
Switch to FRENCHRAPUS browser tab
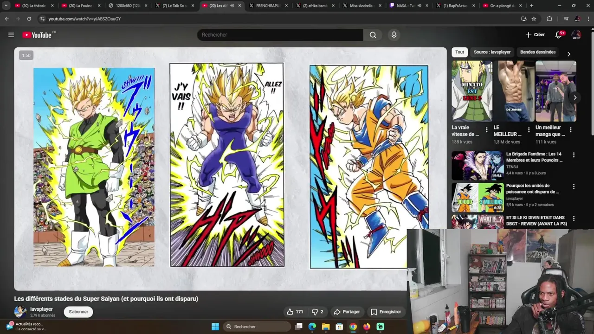[x=268, y=6]
